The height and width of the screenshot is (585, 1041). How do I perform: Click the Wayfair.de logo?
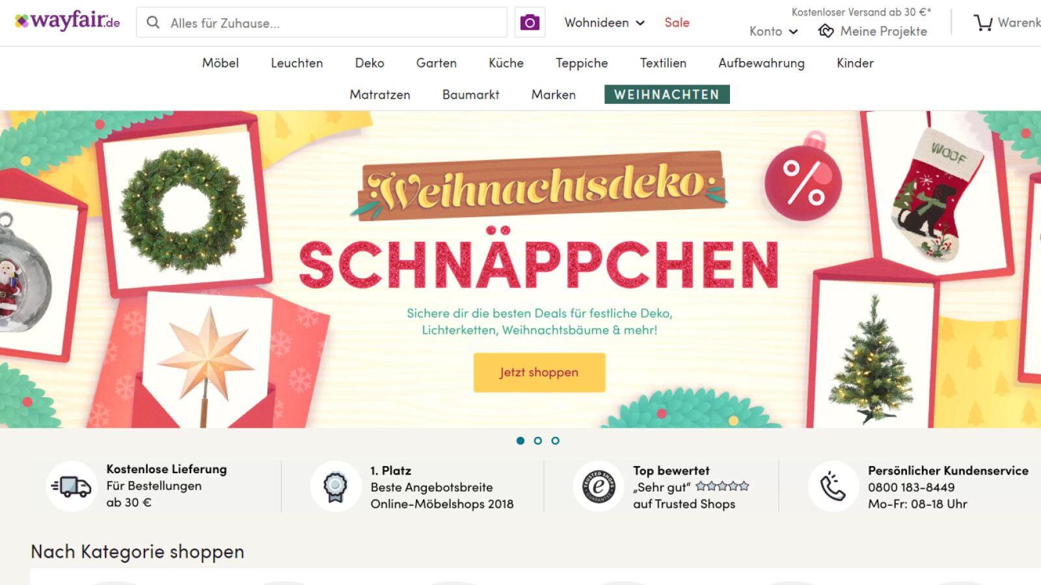tap(68, 21)
